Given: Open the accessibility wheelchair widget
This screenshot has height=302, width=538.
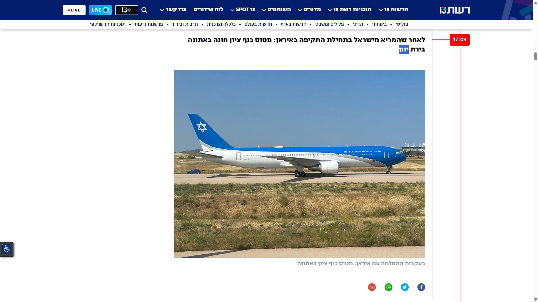Looking at the screenshot, I should pos(7,249).
